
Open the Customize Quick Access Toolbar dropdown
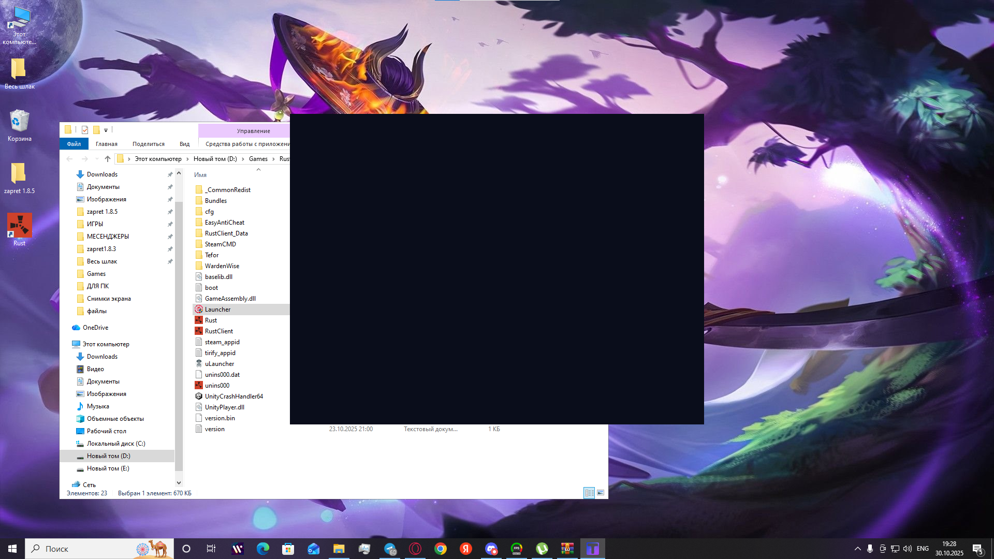(106, 130)
